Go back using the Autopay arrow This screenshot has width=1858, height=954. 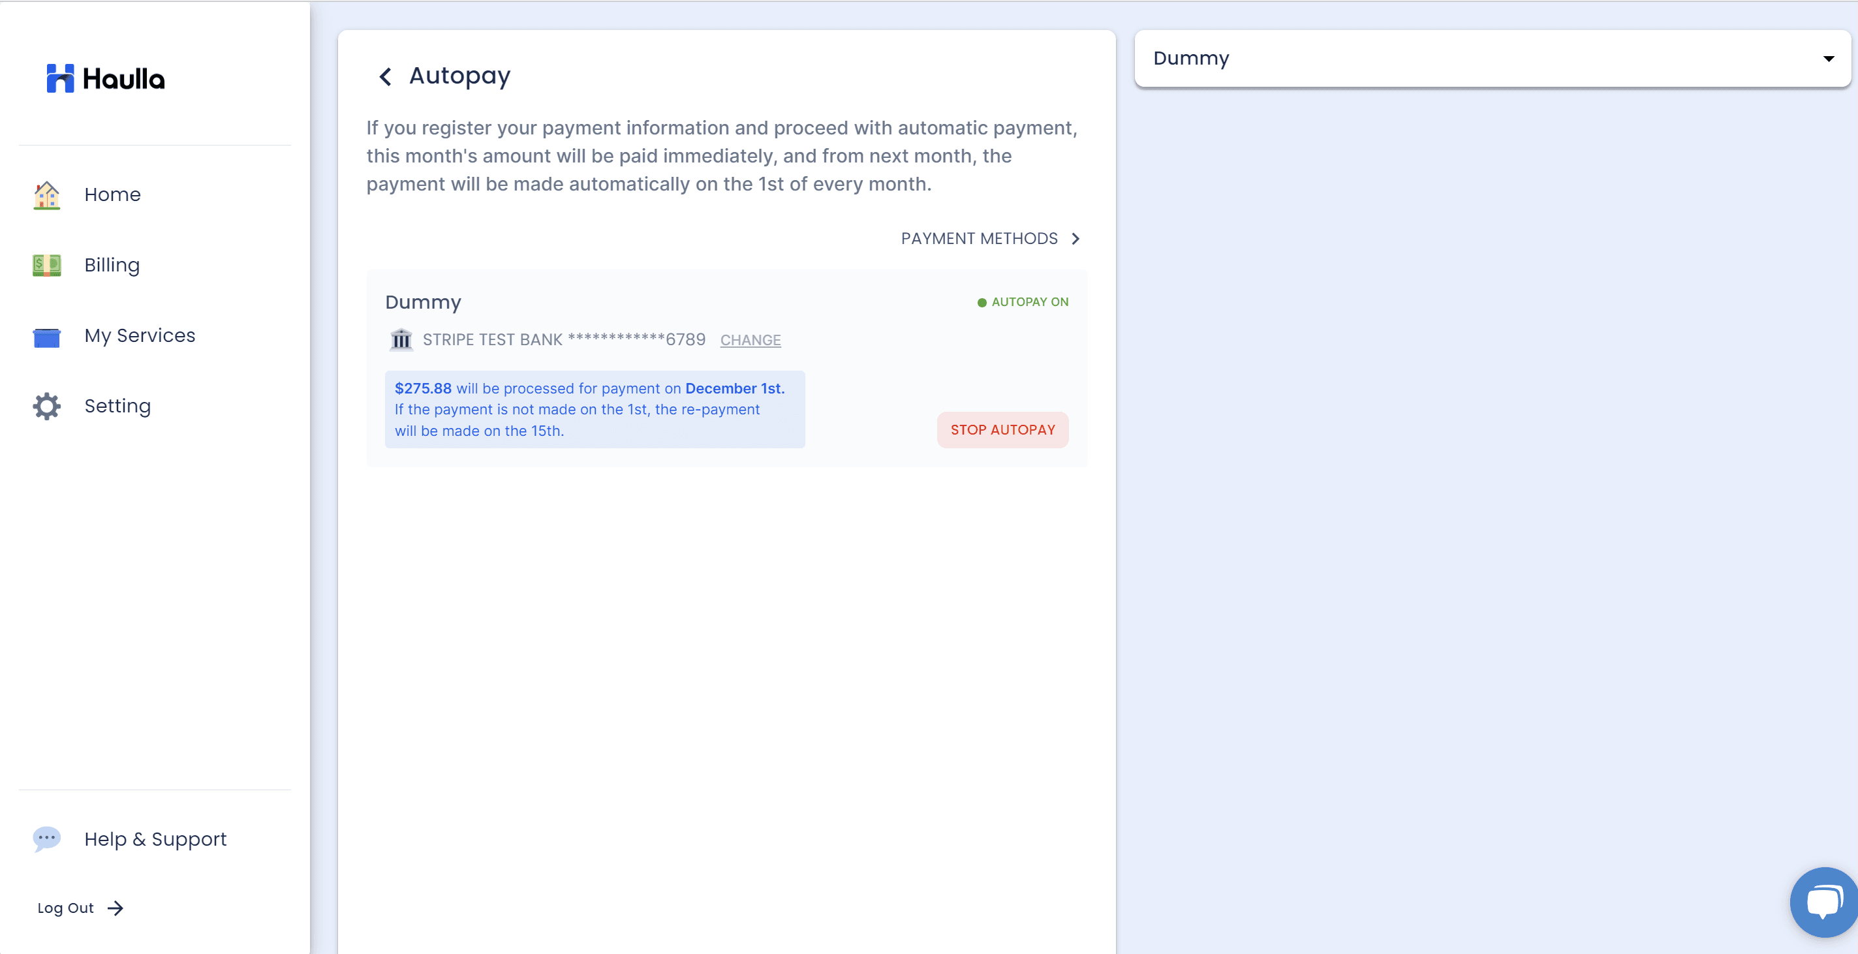(386, 76)
